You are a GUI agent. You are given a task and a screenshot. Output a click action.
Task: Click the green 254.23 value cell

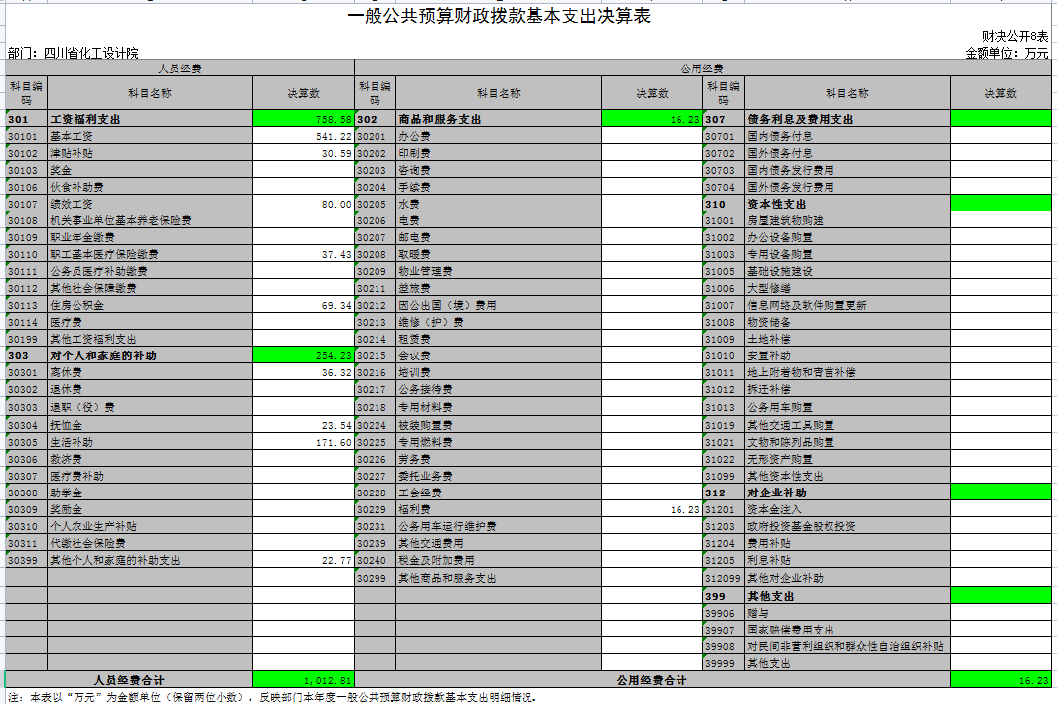click(x=303, y=355)
